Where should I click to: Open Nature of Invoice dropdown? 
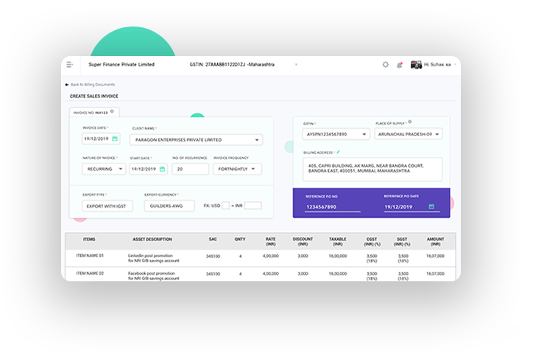click(120, 169)
